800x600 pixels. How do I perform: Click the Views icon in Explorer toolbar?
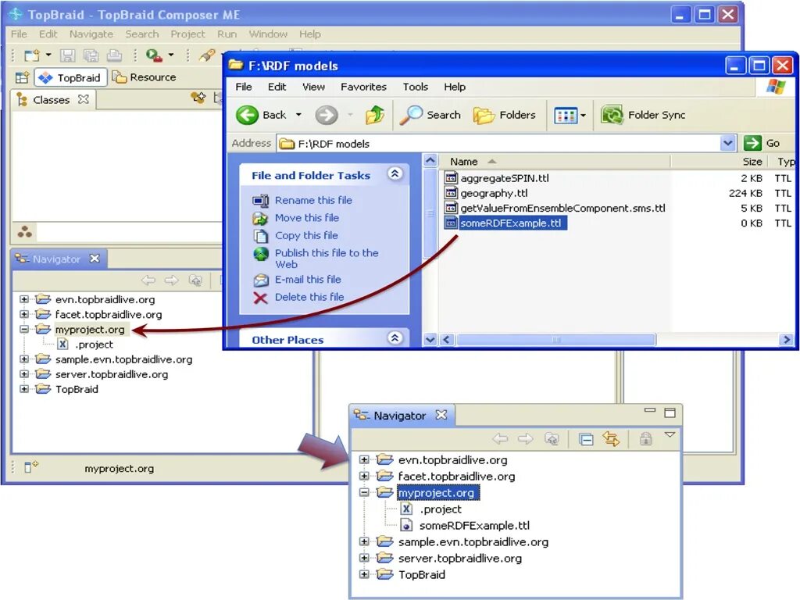pos(566,116)
